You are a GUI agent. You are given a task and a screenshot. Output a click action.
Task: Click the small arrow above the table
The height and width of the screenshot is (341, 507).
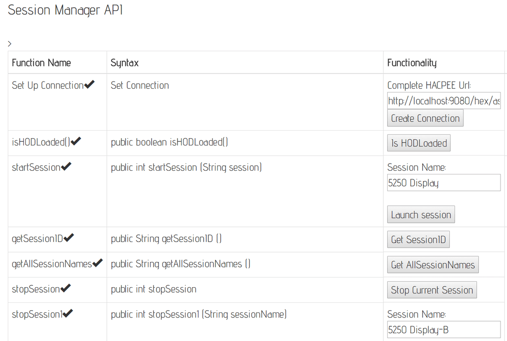tap(10, 44)
